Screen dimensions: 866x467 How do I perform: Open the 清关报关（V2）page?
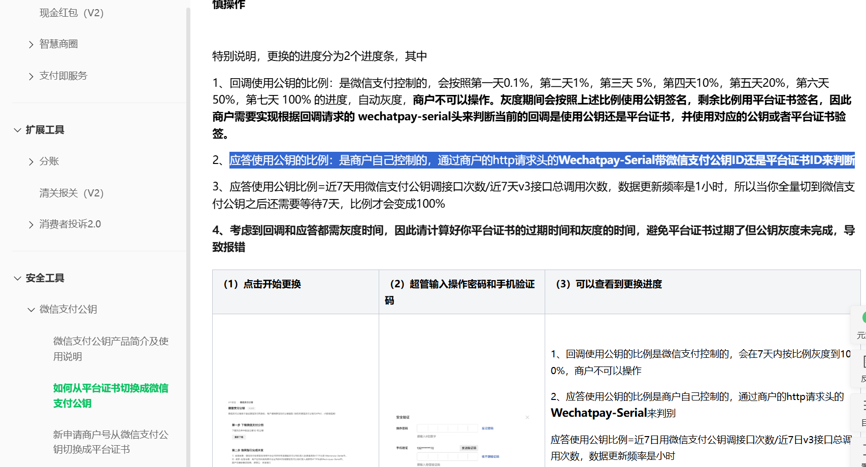click(x=72, y=193)
